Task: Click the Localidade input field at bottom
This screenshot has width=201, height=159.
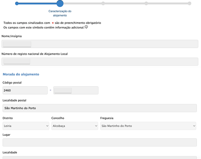Action: (x=100, y=158)
